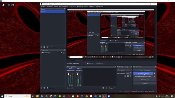Open the Файл menu
Image resolution: width=175 pixels, height=98 pixels.
pyautogui.click(x=43, y=7)
